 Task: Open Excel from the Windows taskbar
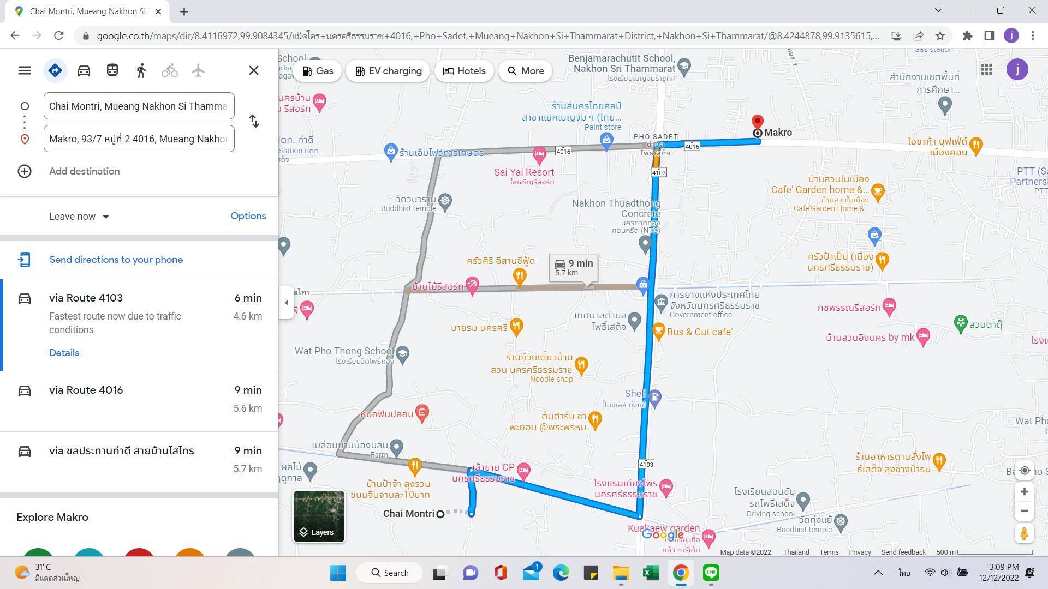(650, 573)
